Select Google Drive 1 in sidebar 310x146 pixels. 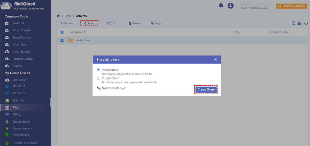click(22, 129)
